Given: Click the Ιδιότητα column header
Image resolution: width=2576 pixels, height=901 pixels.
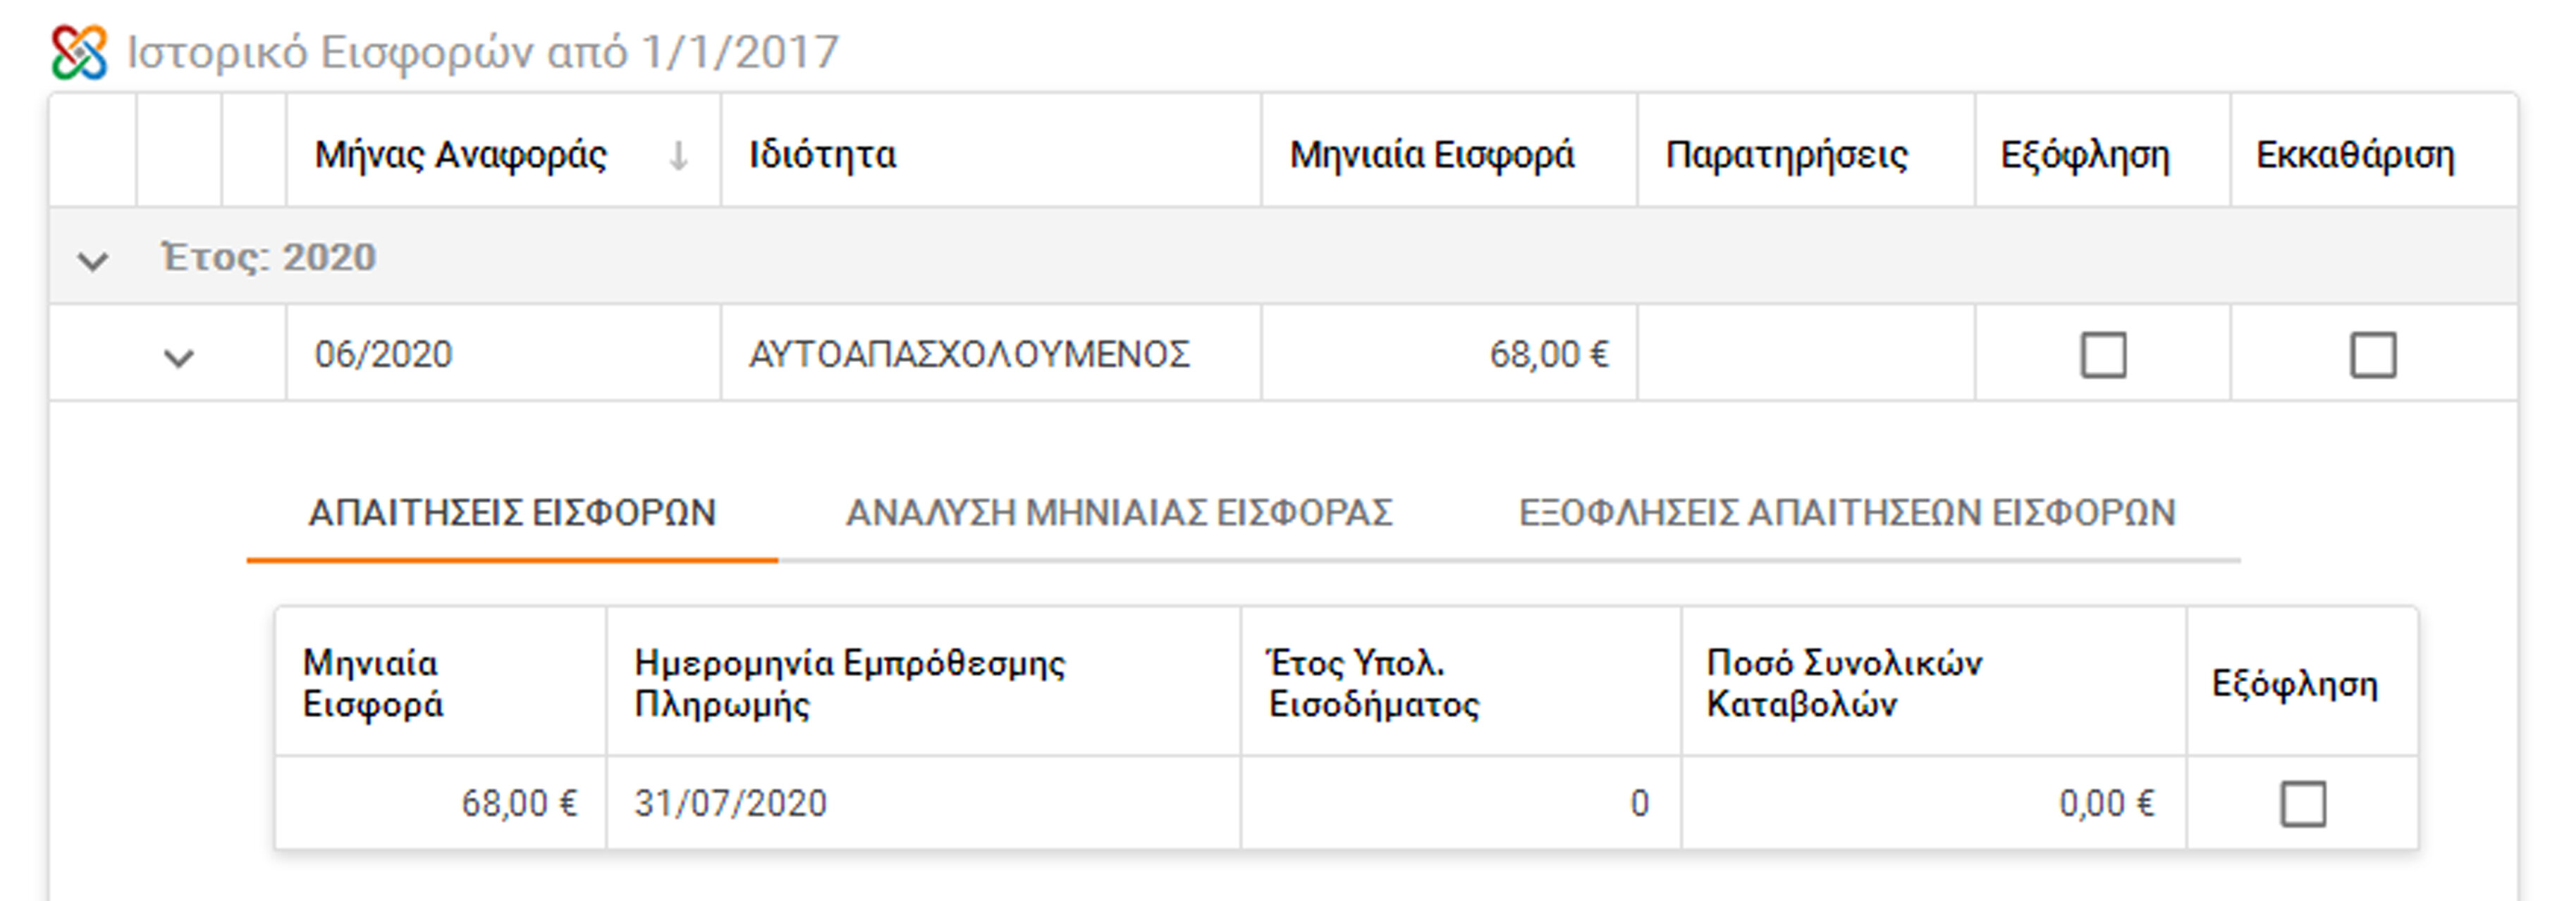Looking at the screenshot, I should click(823, 156).
